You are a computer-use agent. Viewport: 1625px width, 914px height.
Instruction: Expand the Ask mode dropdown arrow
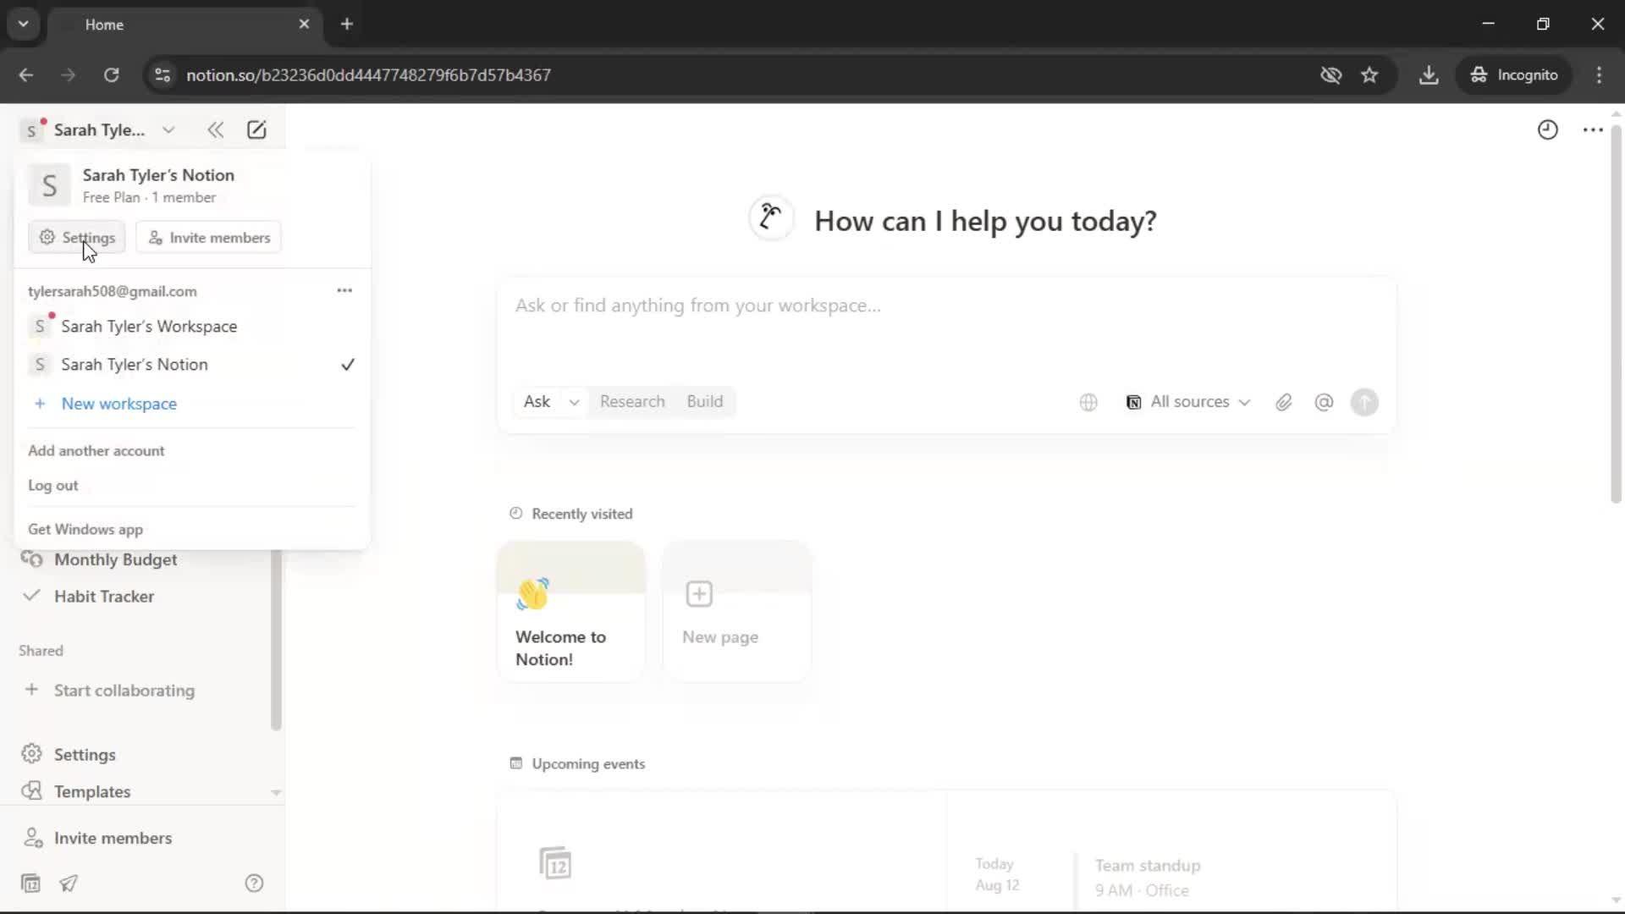pyautogui.click(x=574, y=402)
